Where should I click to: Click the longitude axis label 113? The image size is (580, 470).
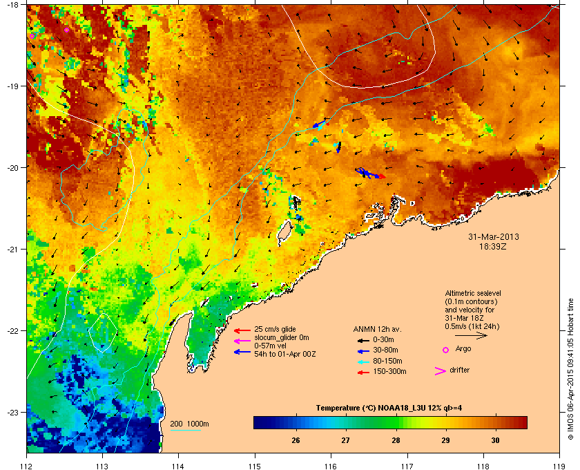coord(102,466)
